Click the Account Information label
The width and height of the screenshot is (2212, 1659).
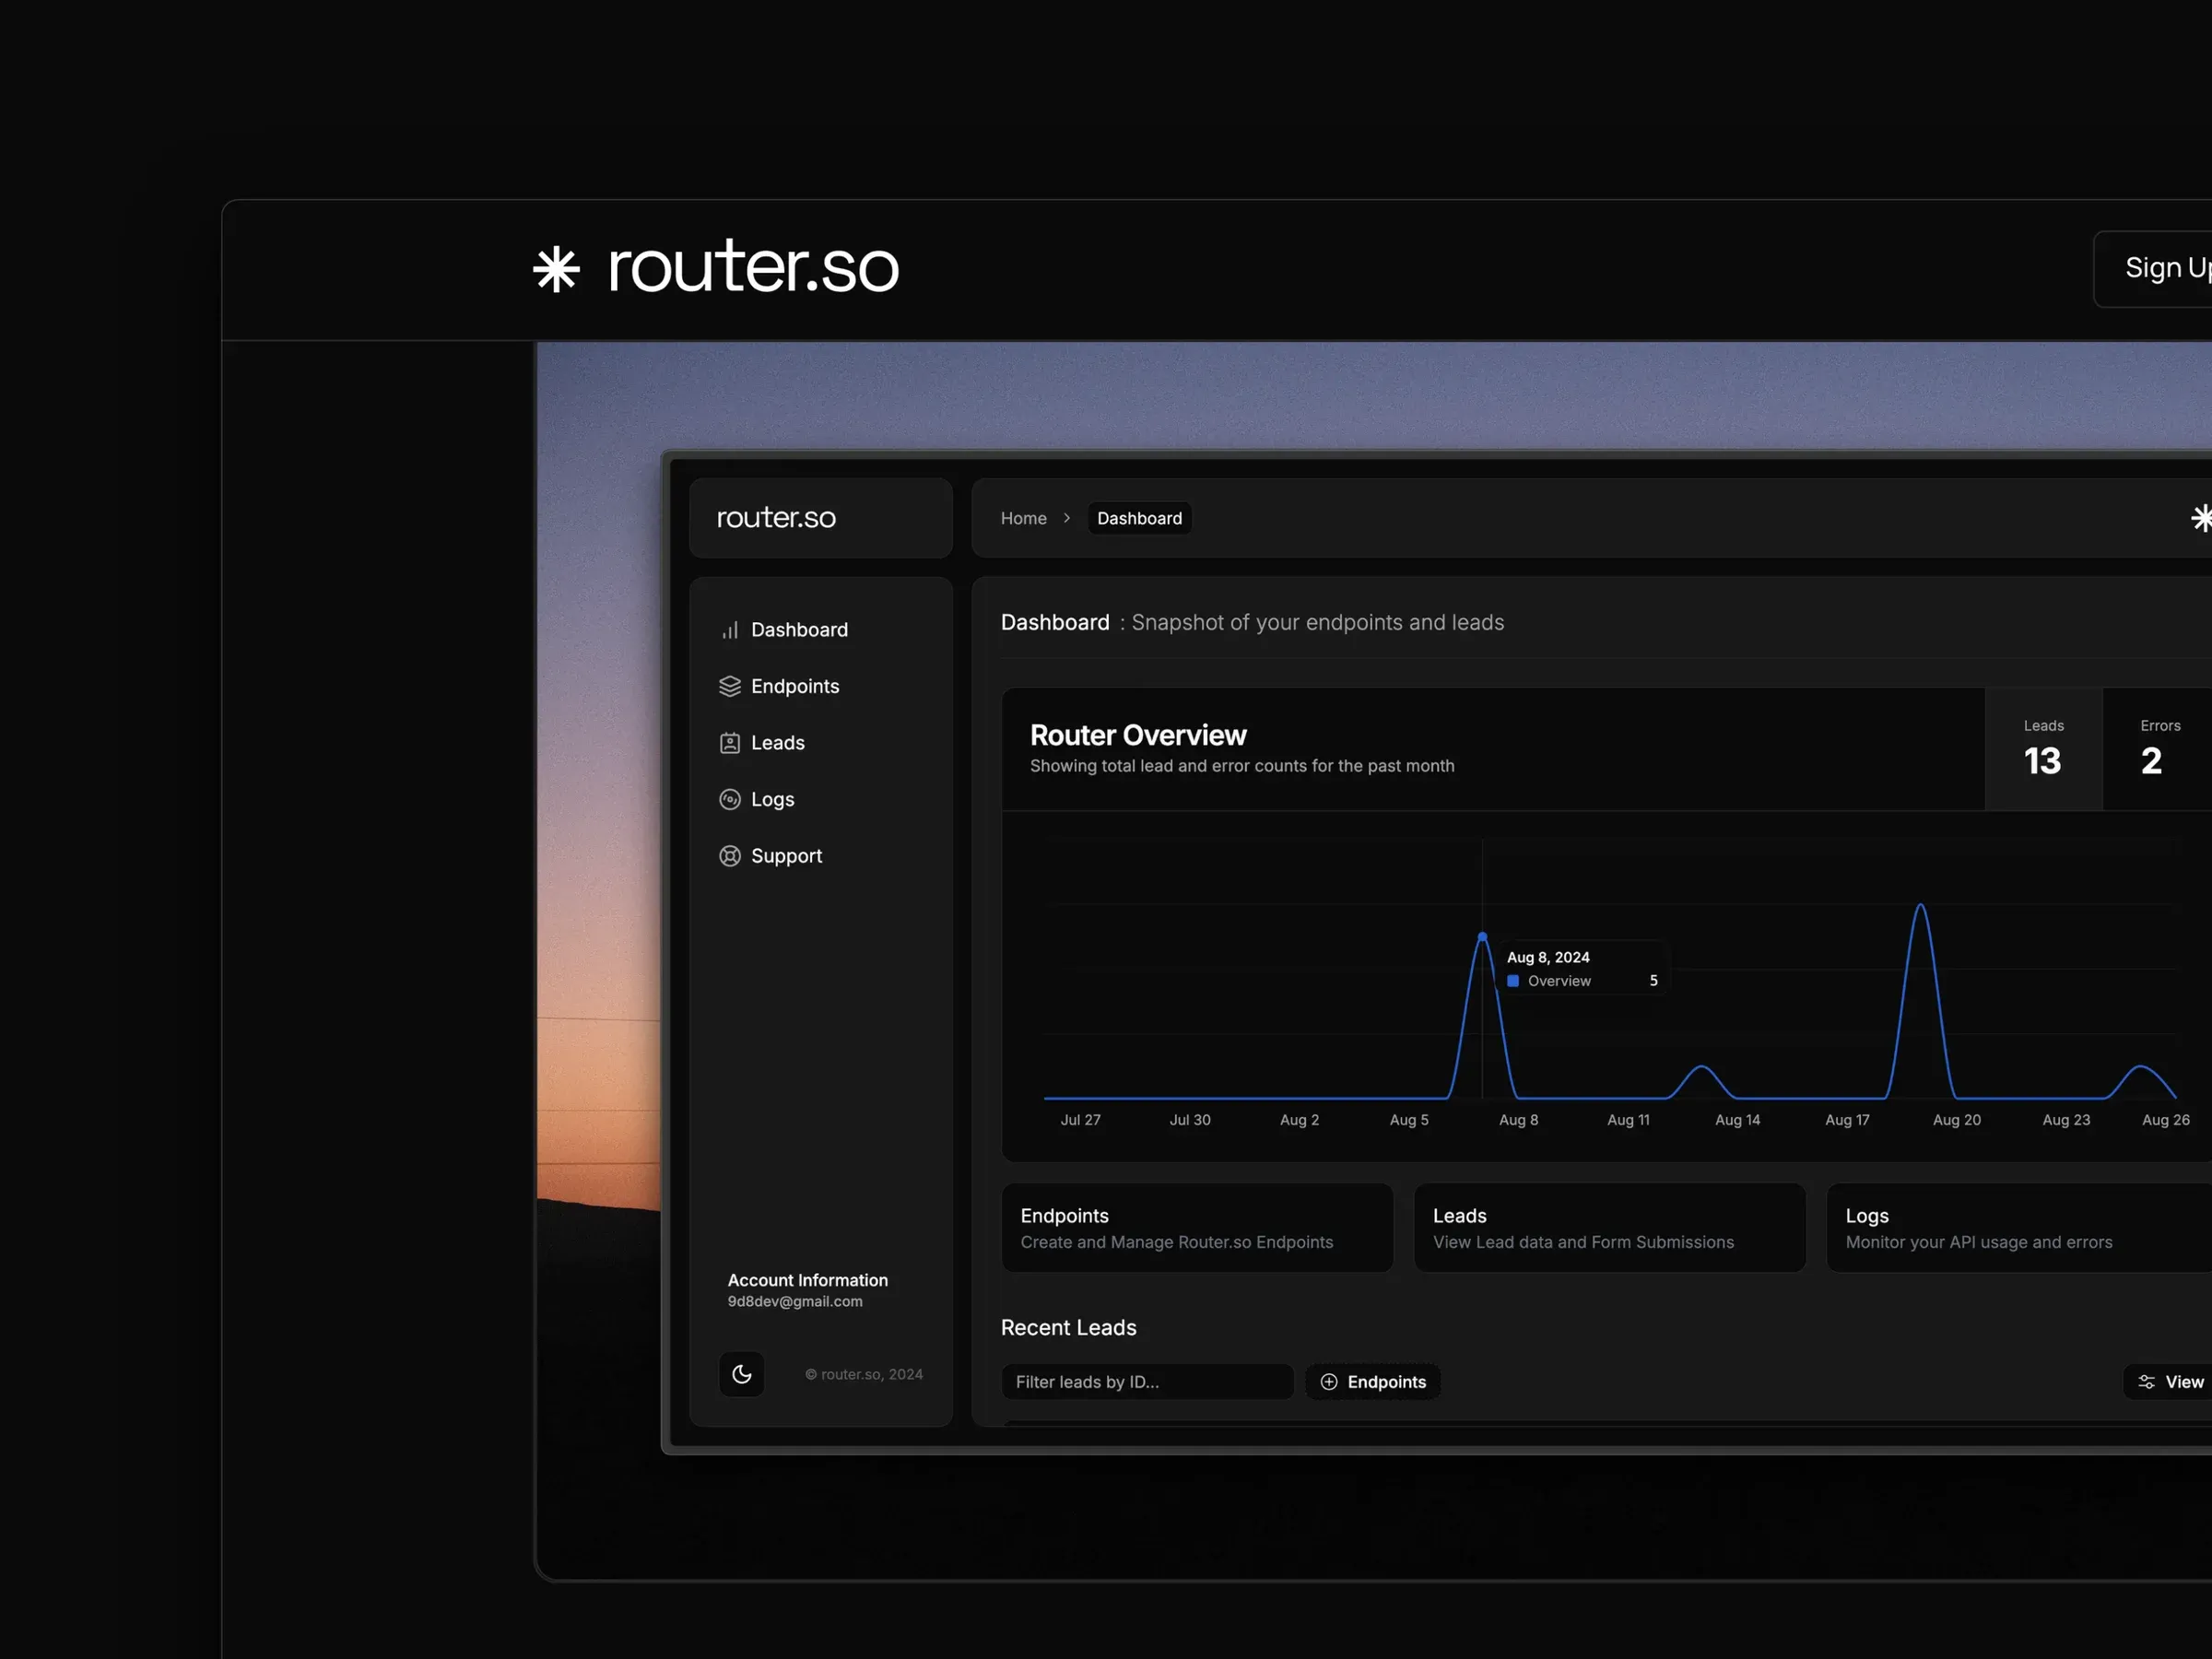click(807, 1280)
